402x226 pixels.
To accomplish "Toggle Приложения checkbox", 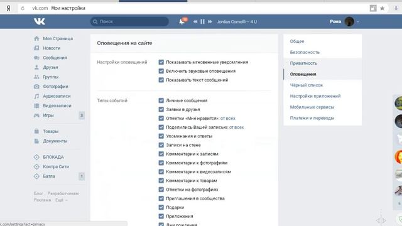I will point(161,216).
